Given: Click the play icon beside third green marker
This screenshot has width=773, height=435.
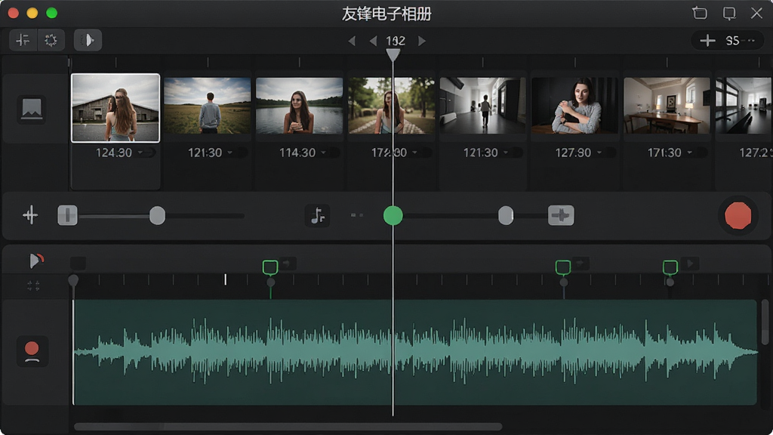Looking at the screenshot, I should [691, 264].
